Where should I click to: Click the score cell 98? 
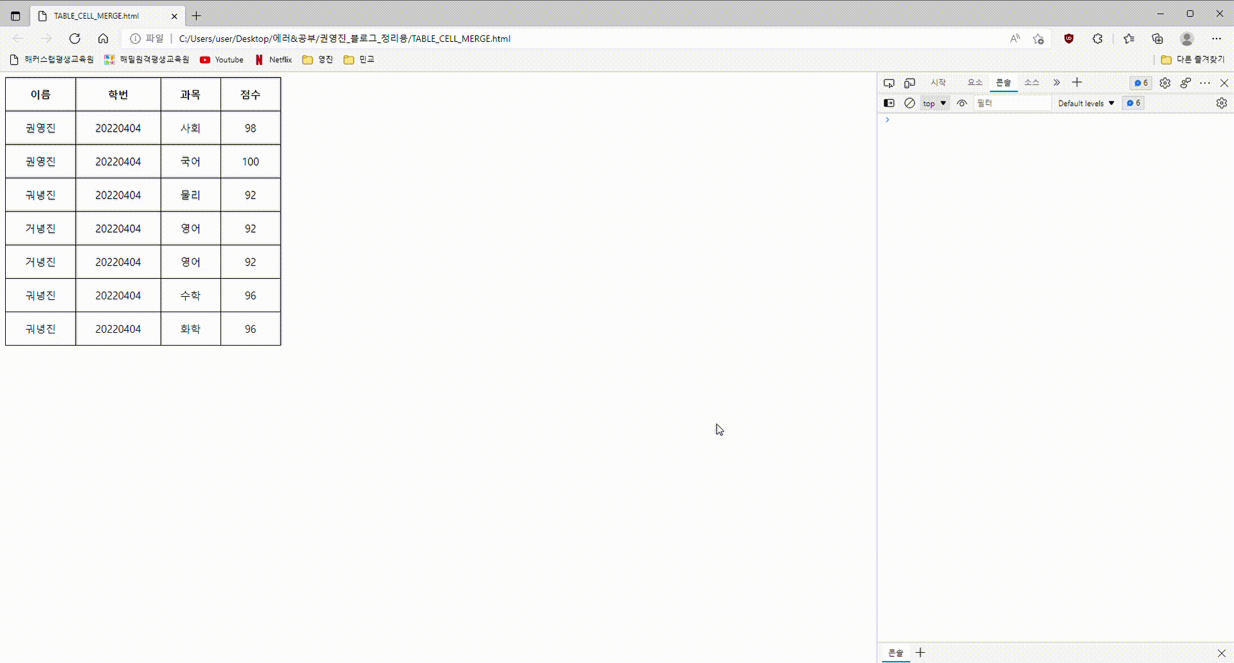[251, 128]
